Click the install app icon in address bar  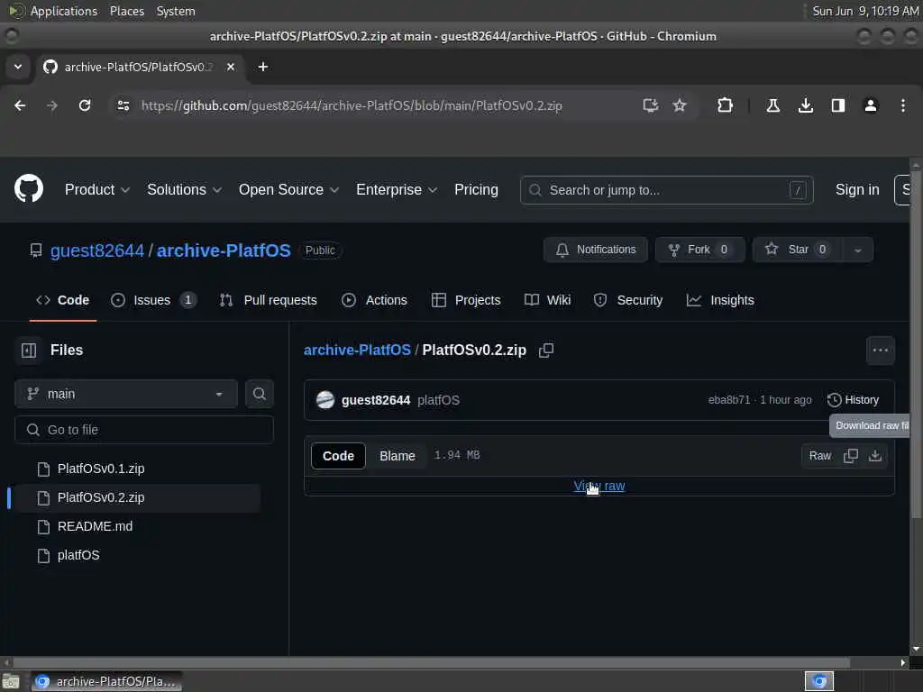click(x=650, y=105)
